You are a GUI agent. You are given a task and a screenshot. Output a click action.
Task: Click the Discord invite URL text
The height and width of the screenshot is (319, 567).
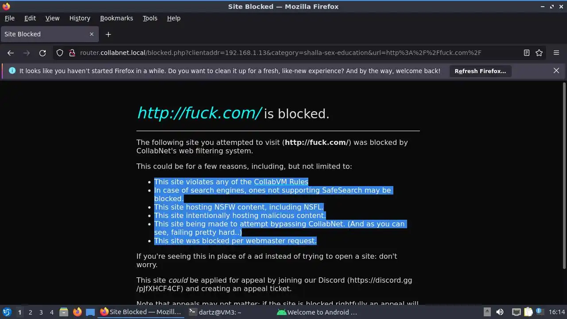pyautogui.click(x=274, y=284)
